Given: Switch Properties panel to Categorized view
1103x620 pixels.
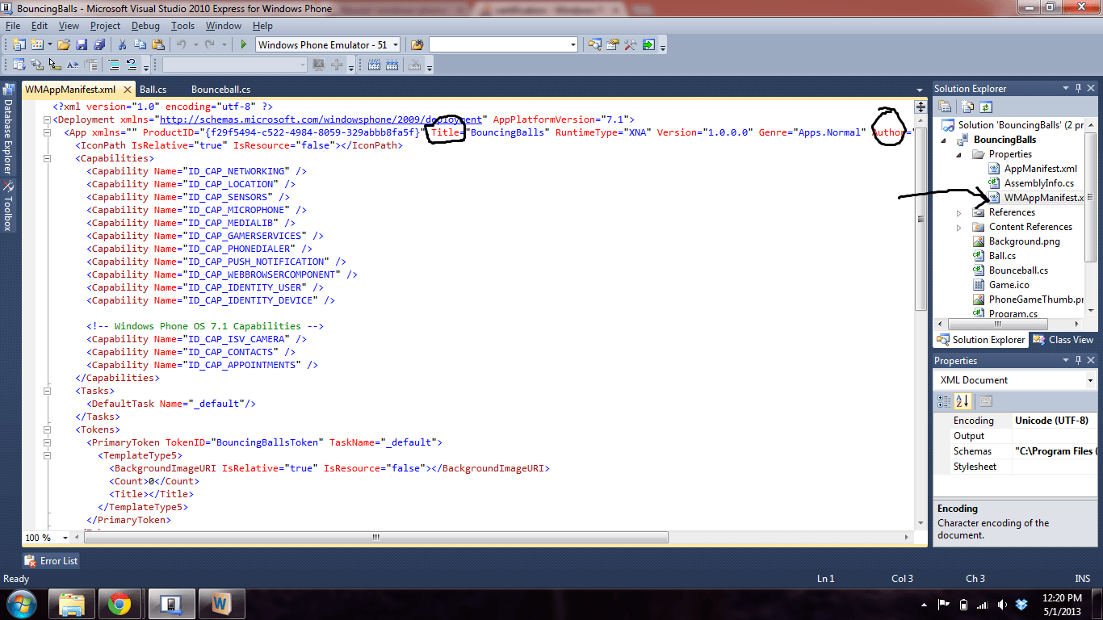Looking at the screenshot, I should [944, 401].
